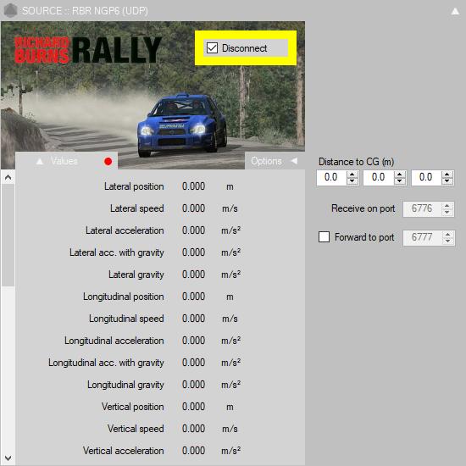Screen dimensions: 466x466
Task: Enable the Forward to port checkbox
Action: (324, 237)
